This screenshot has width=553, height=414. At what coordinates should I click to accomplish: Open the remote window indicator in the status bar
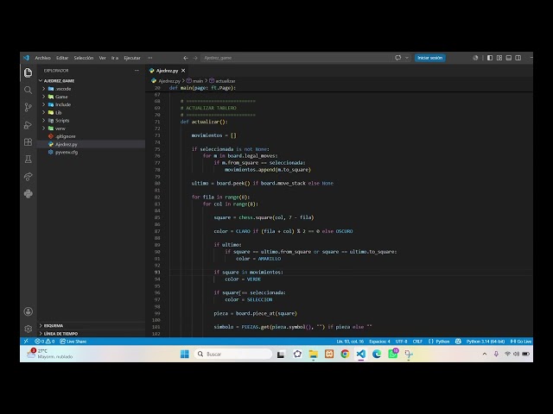point(26,342)
